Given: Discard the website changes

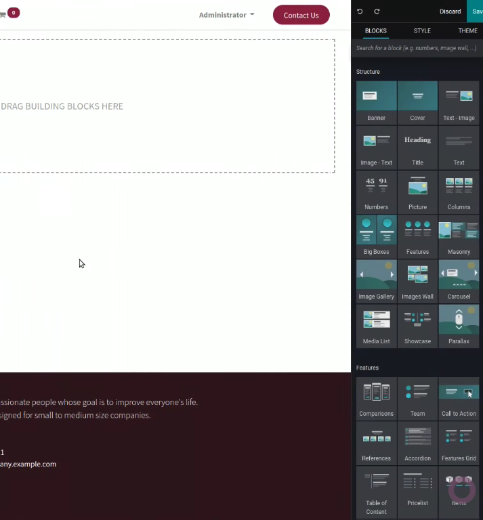Looking at the screenshot, I should [450, 12].
